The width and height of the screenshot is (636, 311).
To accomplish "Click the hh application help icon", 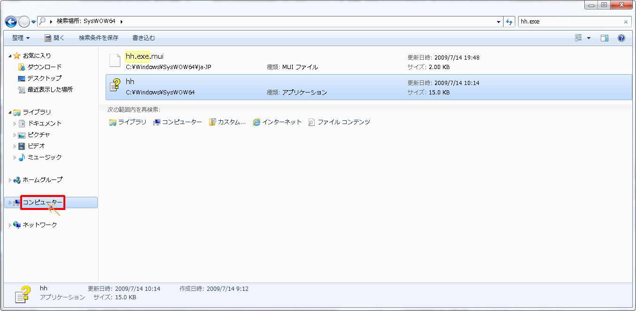I will tap(115, 85).
